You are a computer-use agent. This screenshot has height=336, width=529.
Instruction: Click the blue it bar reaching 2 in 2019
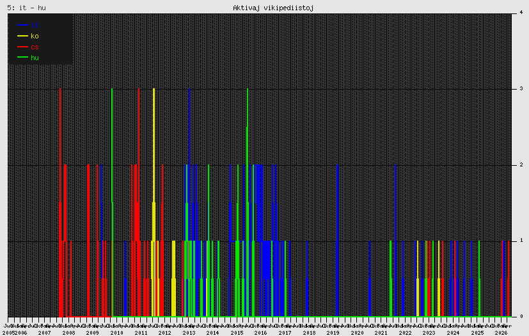pyautogui.click(x=337, y=241)
